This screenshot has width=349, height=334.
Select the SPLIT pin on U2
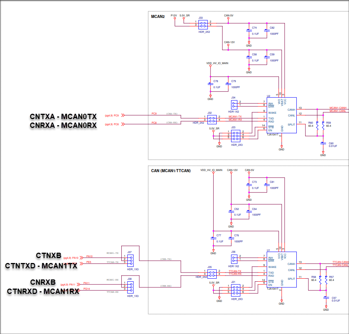(x=291, y=124)
